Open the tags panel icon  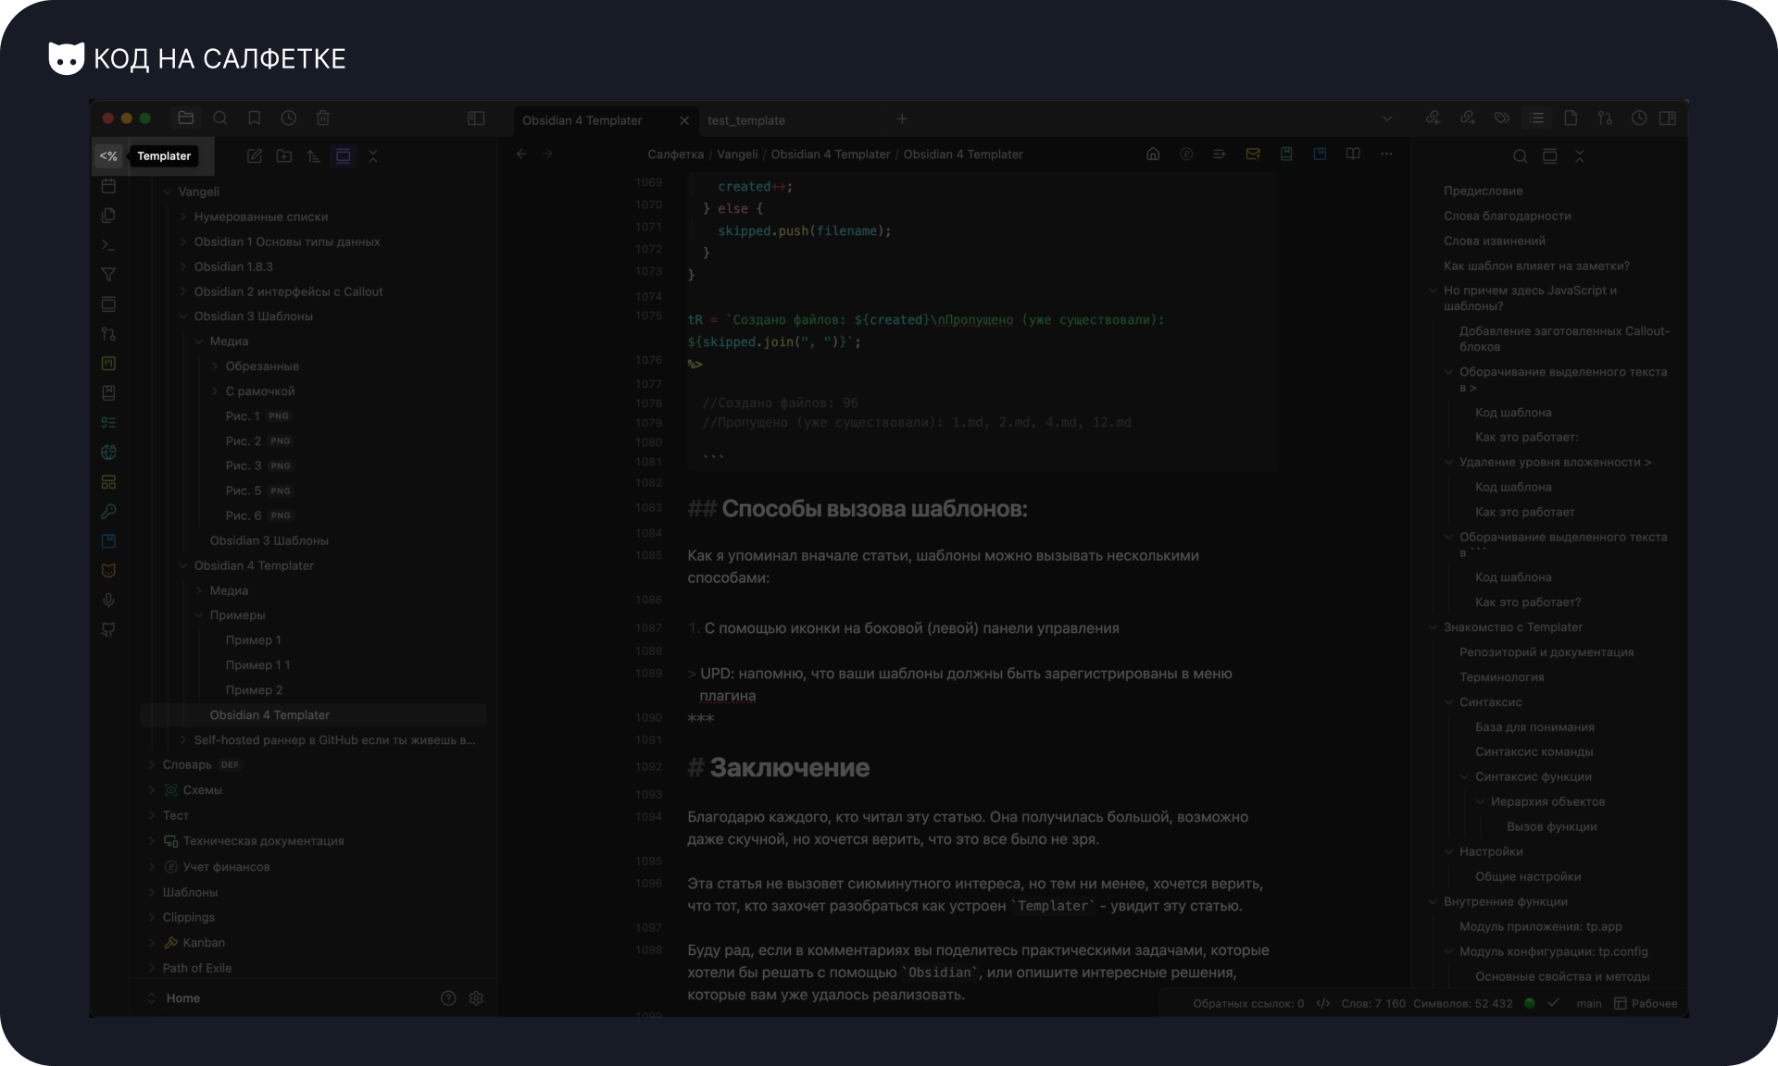[x=1502, y=118]
